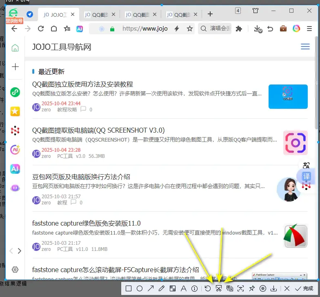
Task: Activate the text annotation tool
Action: click(x=184, y=288)
